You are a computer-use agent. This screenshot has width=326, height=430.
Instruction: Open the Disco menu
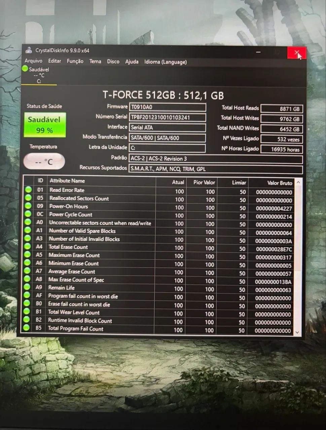[x=113, y=61]
